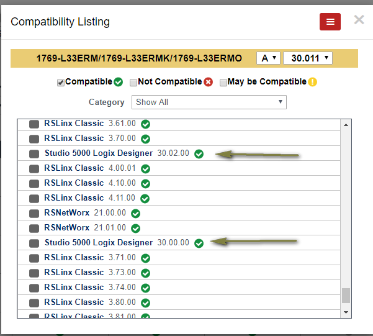Click gray icon beside RSLinx Classic 3.61.00
Screen dimensions: 373x336
[34, 124]
